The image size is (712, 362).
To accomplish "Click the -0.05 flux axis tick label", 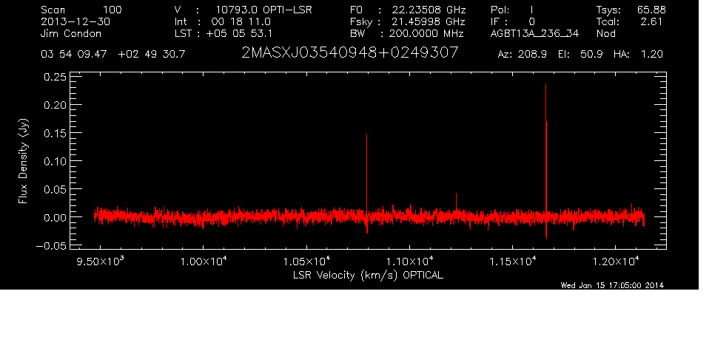I will (51, 245).
